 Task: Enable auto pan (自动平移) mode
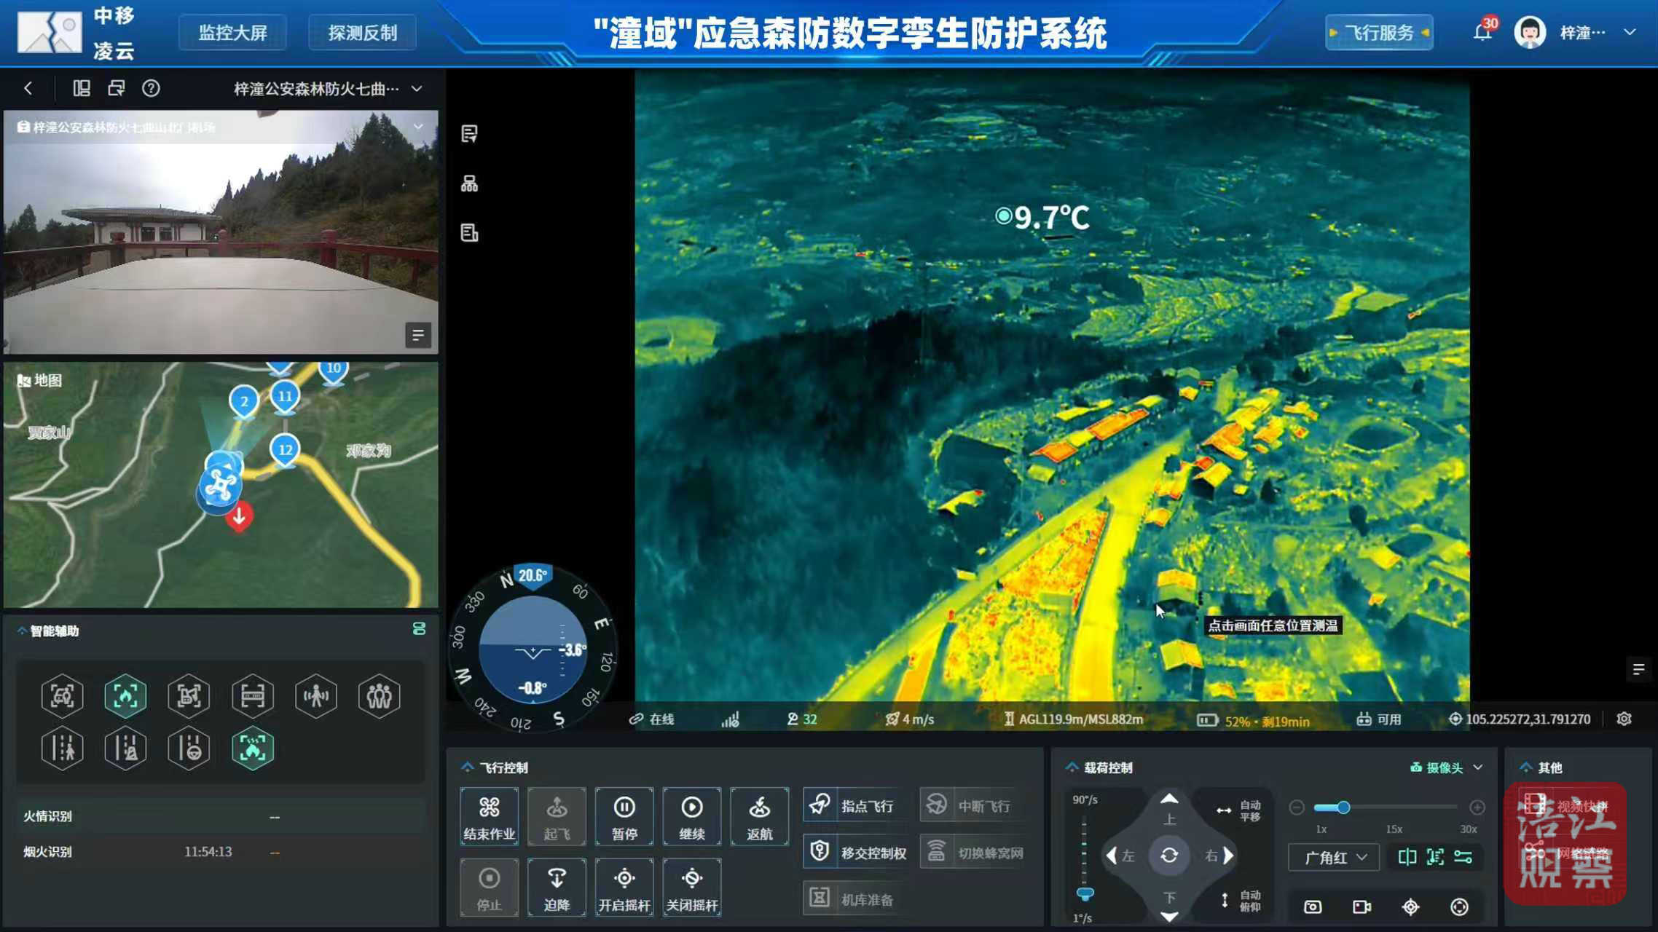[1238, 810]
